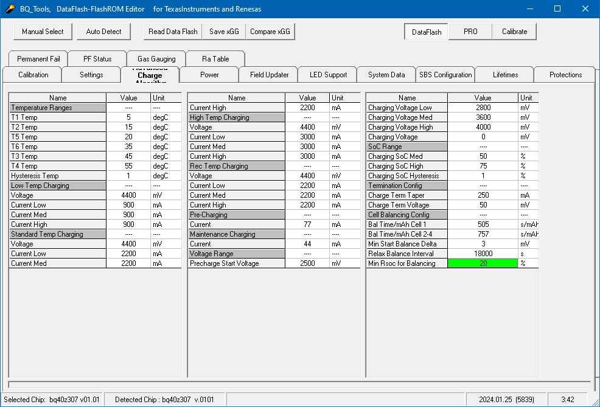Select the Charging SoC Med value 50
The image size is (600, 407).
pos(483,156)
